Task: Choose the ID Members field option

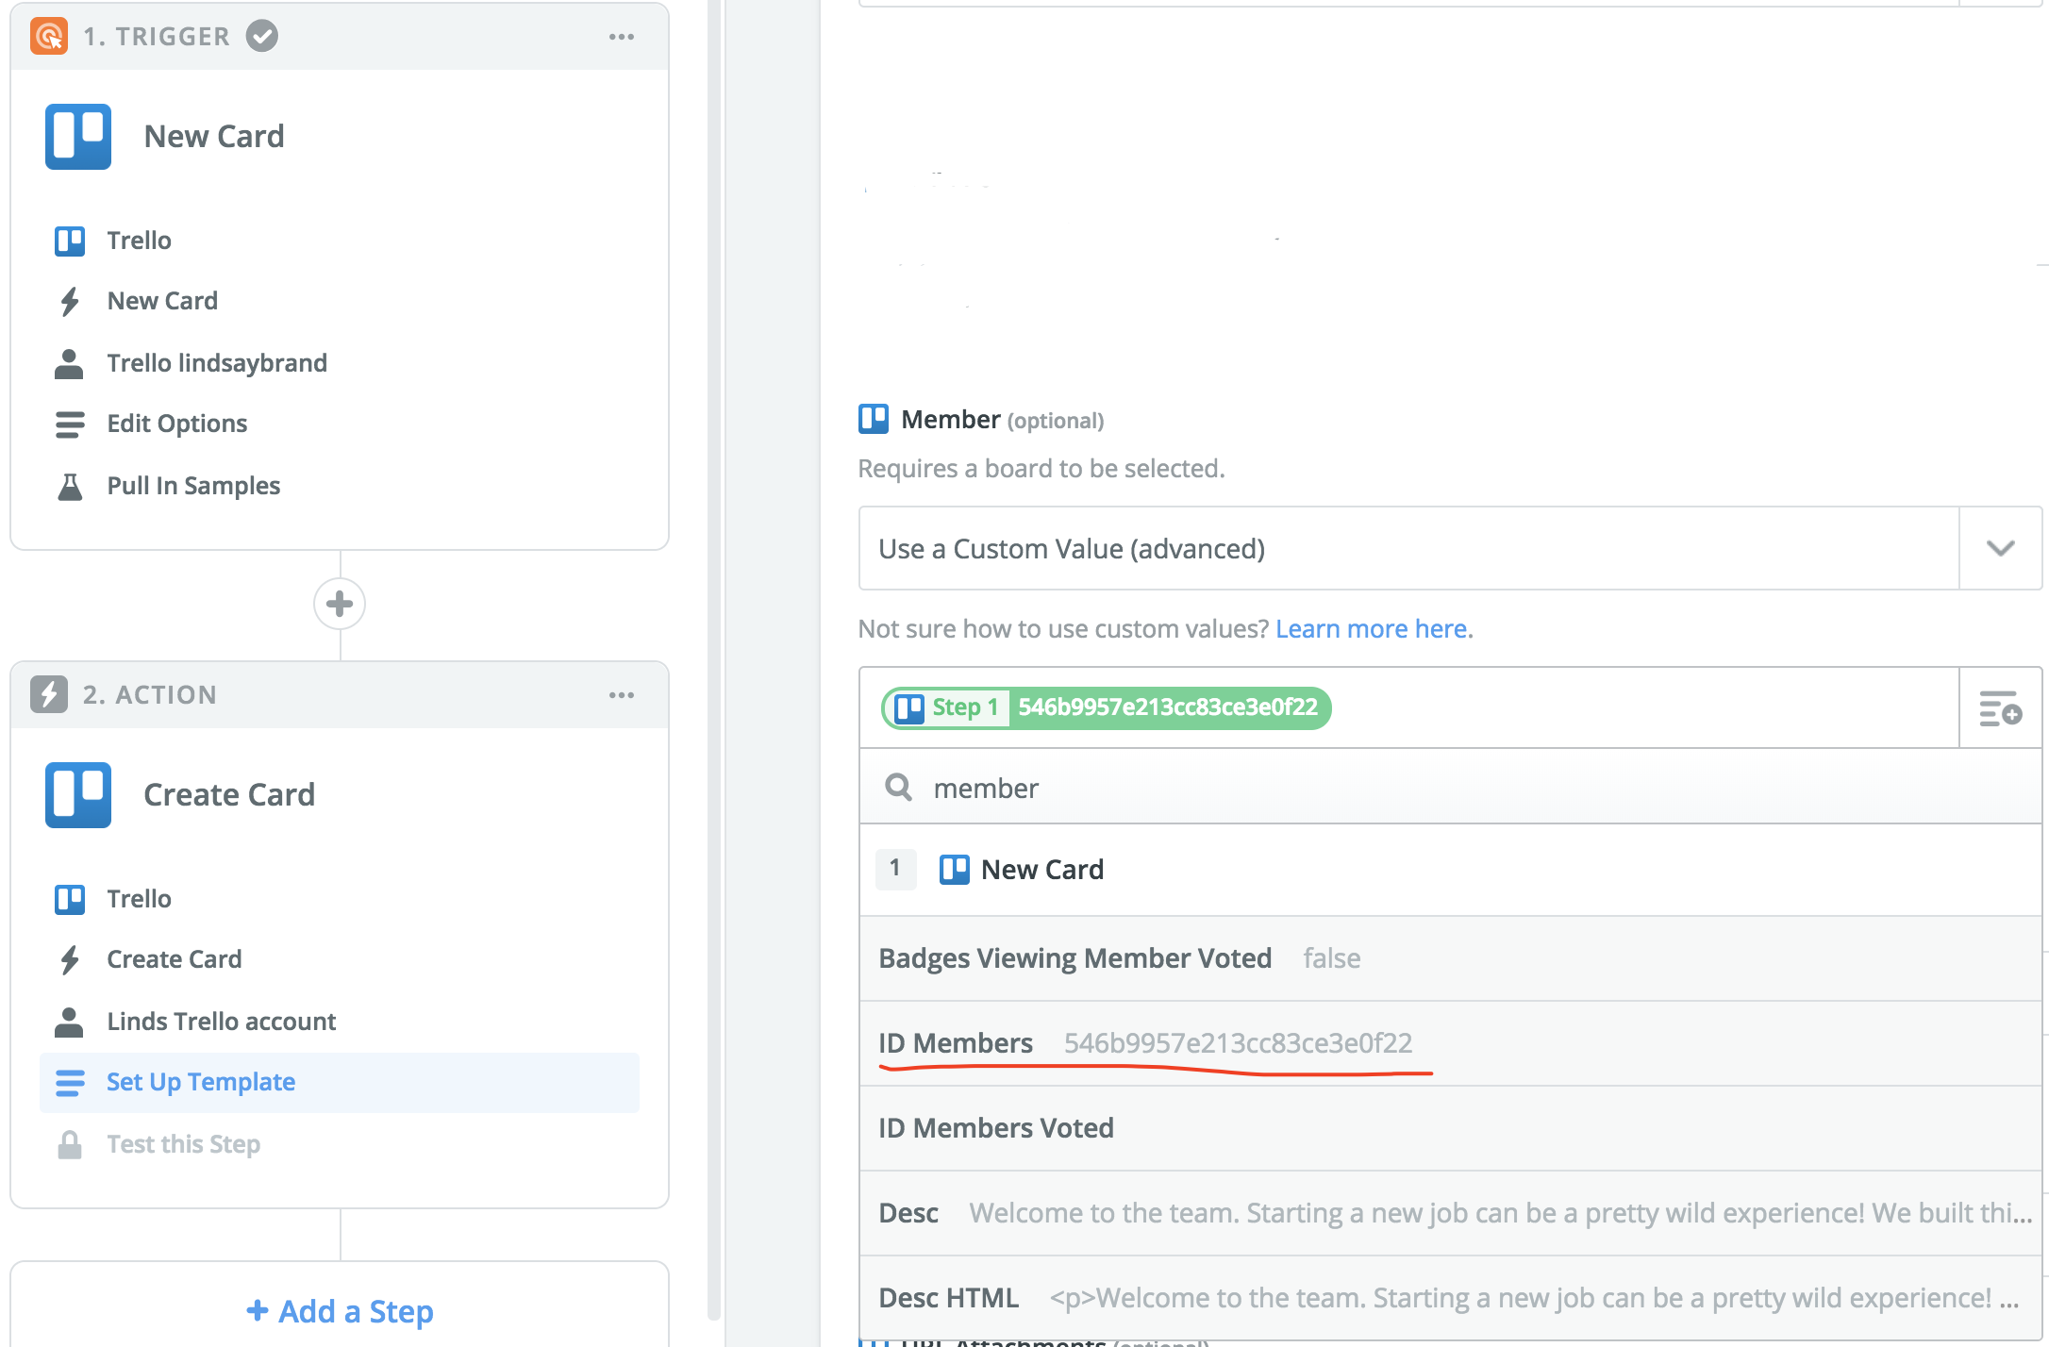Action: pyautogui.click(x=1451, y=1043)
